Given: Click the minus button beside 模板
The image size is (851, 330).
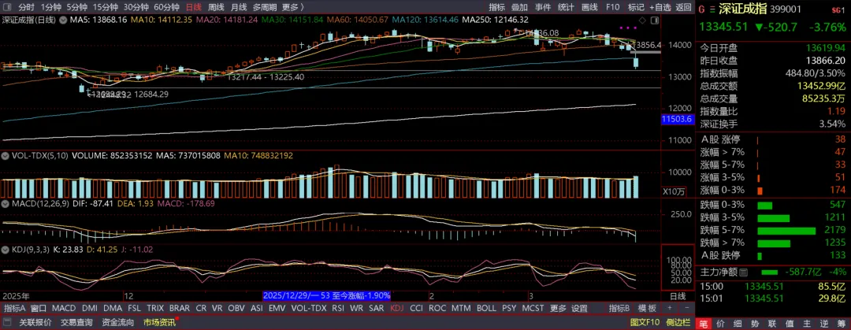Looking at the screenshot, I should [686, 308].
